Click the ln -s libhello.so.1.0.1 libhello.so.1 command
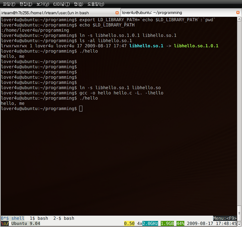This screenshot has height=227, width=242. click(x=128, y=36)
